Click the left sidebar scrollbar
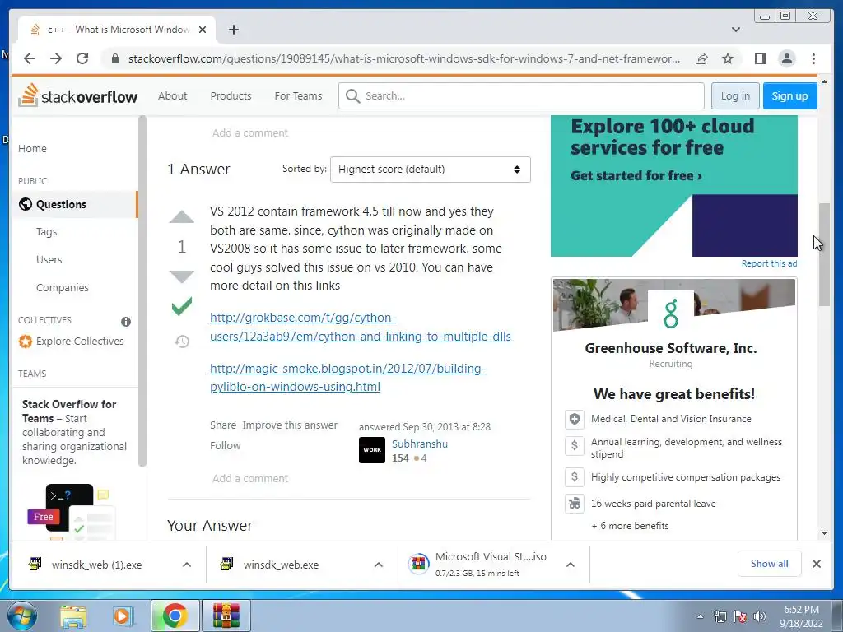Screen dimensions: 843x632 pos(142,290)
